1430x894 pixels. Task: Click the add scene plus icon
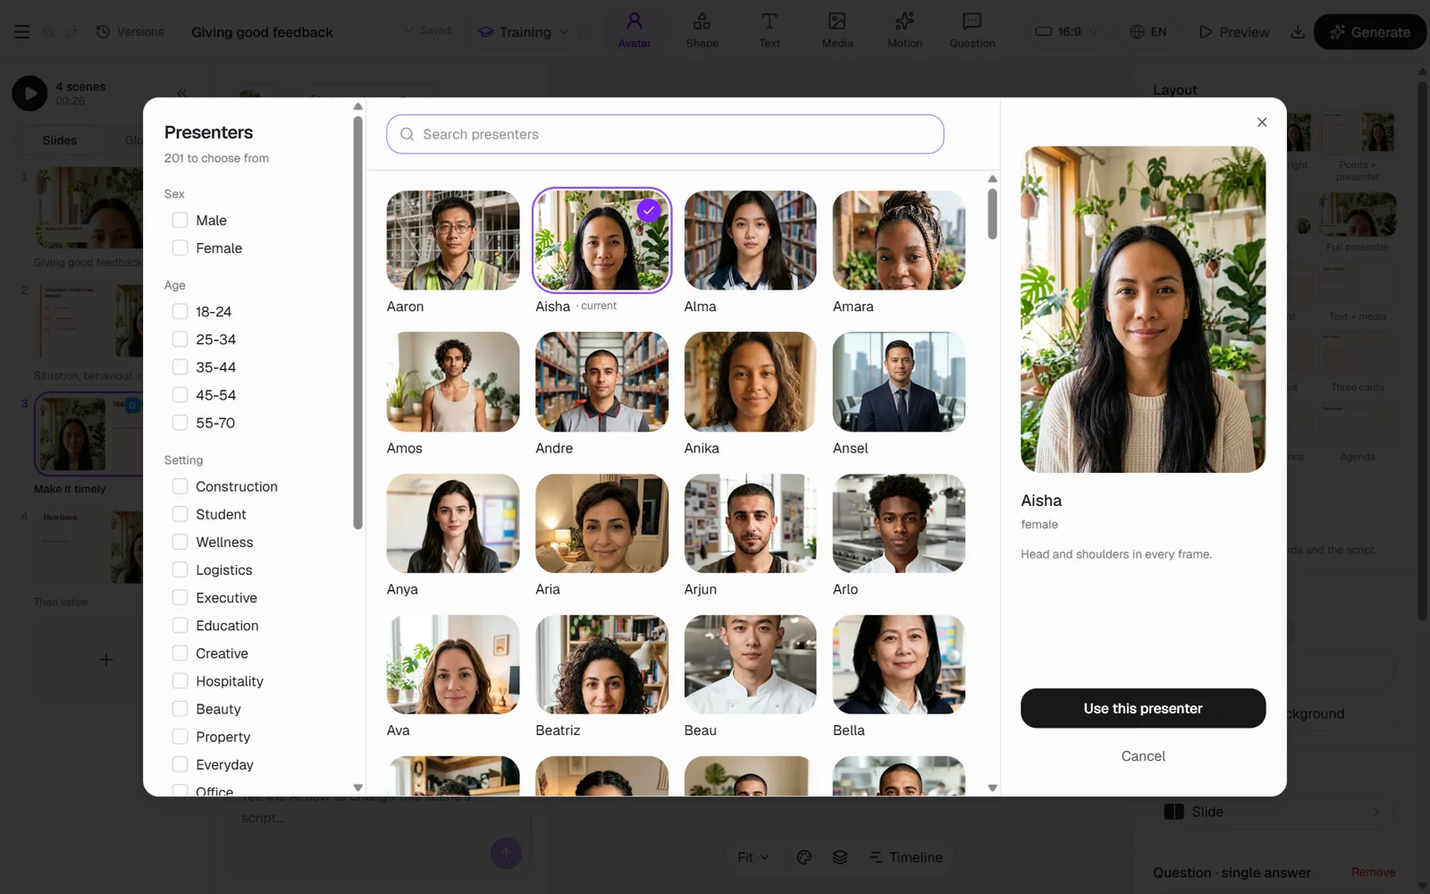[x=106, y=660]
